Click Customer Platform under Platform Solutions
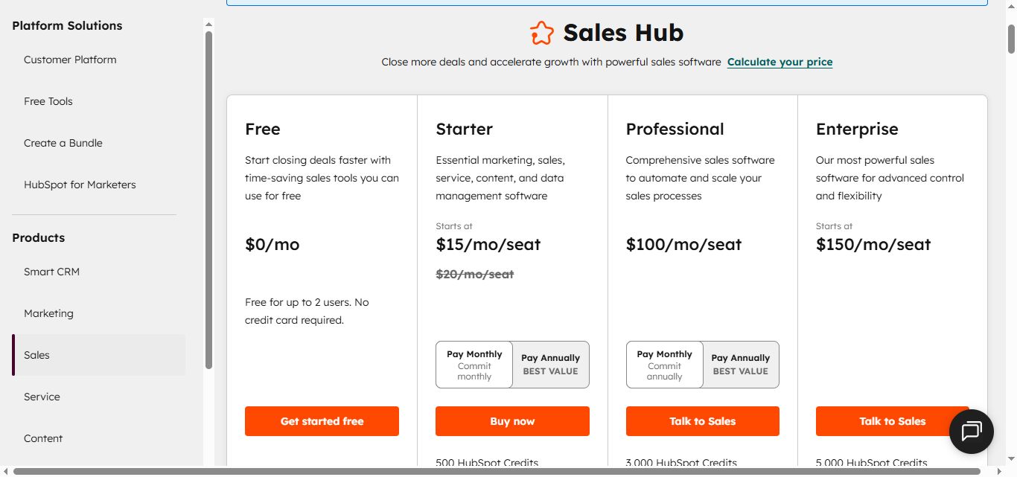 [x=70, y=60]
